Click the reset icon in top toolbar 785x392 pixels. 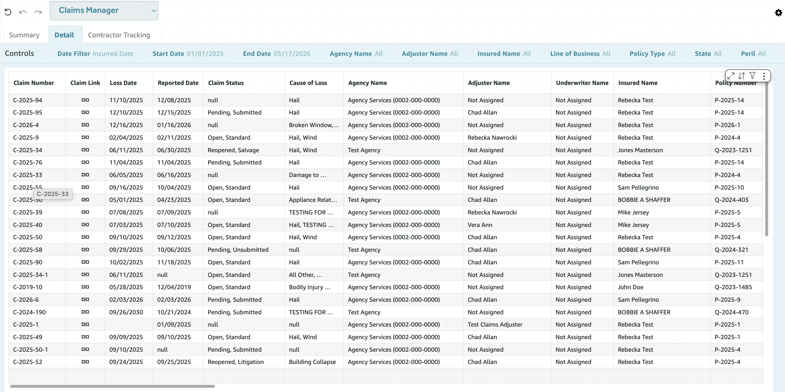[x=8, y=12]
